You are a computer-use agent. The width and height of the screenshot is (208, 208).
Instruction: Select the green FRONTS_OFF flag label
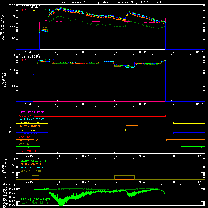pyautogui.click(x=27, y=147)
